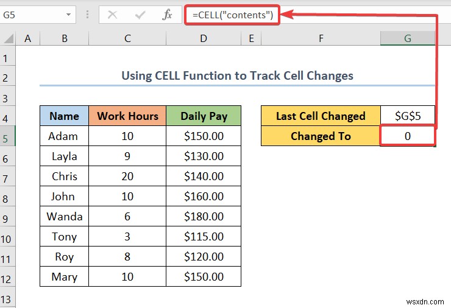Click the 'Work Hours' header cell
Viewport: 451px width, 308px height.
point(127,116)
